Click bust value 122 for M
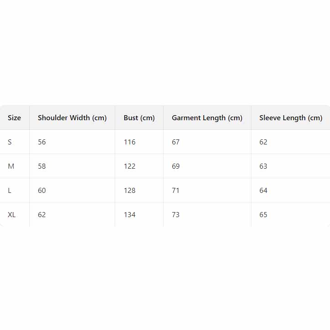The image size is (330, 330). click(129, 166)
